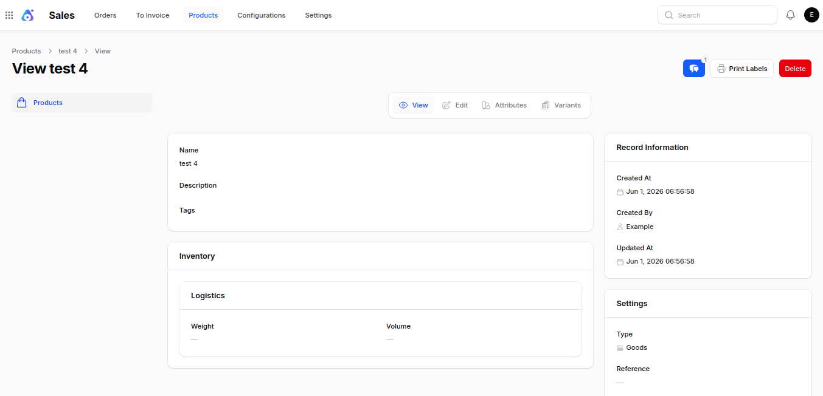
Task: Open the To Invoice menu
Action: [x=153, y=15]
